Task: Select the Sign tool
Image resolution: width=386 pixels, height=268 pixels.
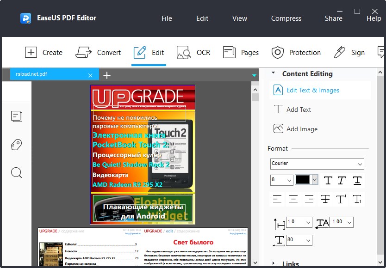Action: 350,52
